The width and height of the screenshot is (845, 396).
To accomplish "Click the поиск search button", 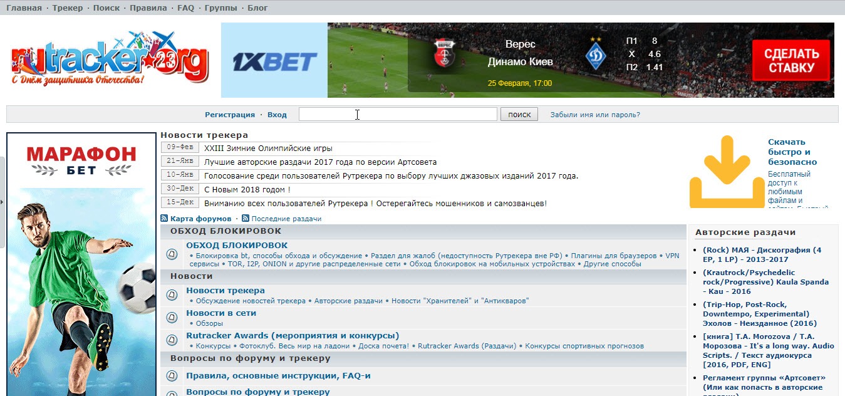I will tap(519, 114).
